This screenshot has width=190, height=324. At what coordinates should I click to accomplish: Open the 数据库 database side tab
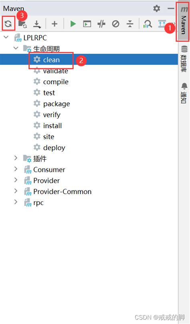(x=184, y=59)
